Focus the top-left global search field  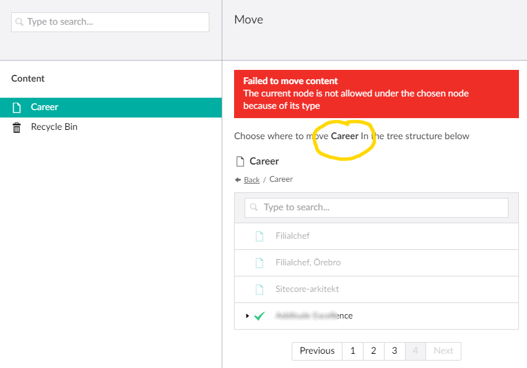pos(110,22)
